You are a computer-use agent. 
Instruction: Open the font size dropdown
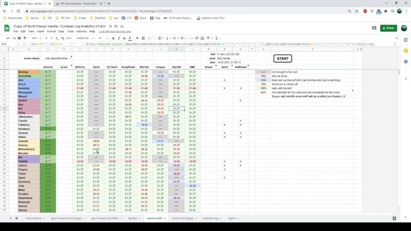[103, 38]
